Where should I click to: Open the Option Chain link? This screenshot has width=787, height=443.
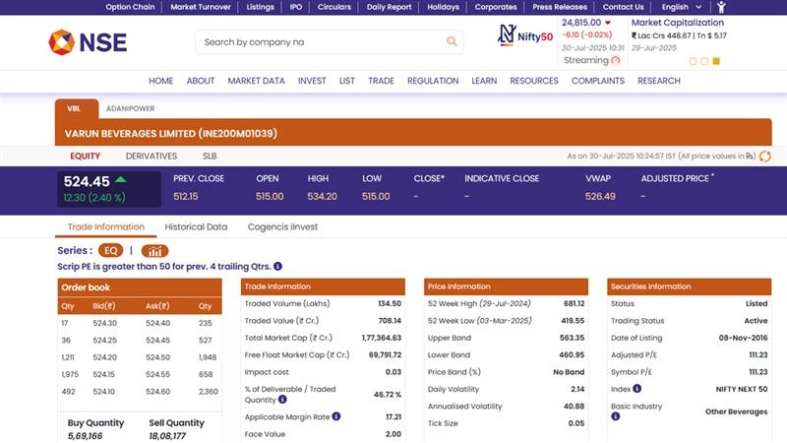coord(130,7)
